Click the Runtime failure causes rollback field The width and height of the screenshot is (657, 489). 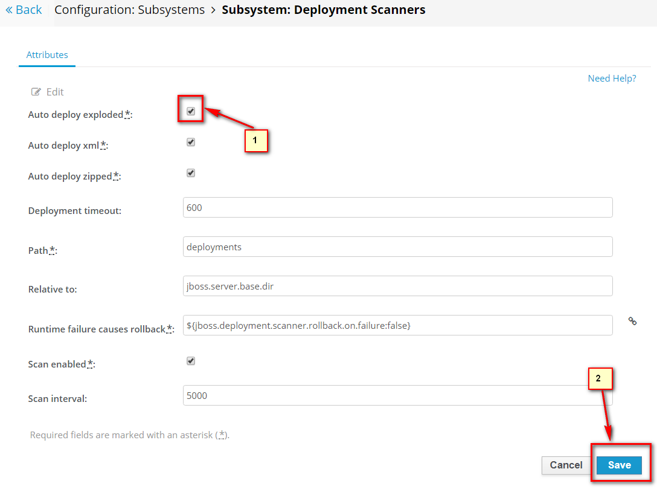tap(397, 325)
